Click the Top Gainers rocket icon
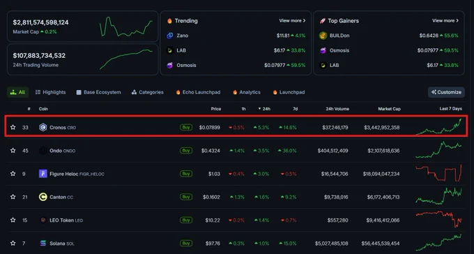 [x=323, y=21]
